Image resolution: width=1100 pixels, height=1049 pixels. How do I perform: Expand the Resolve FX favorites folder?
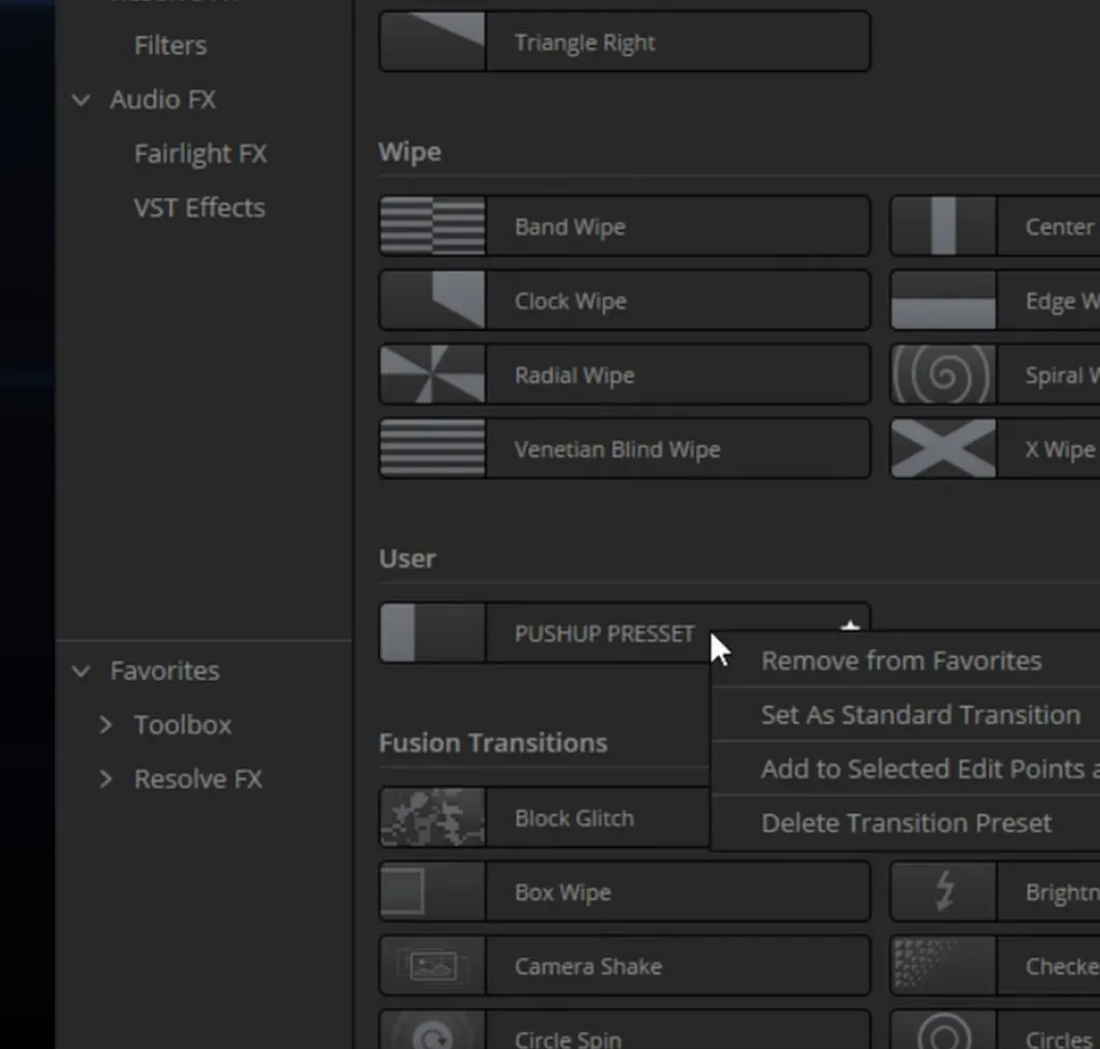pyautogui.click(x=106, y=779)
